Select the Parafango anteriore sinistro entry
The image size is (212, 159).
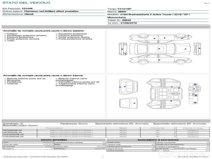[x=25, y=36]
